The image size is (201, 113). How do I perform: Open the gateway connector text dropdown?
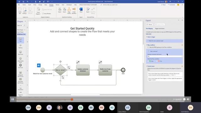pos(165,56)
